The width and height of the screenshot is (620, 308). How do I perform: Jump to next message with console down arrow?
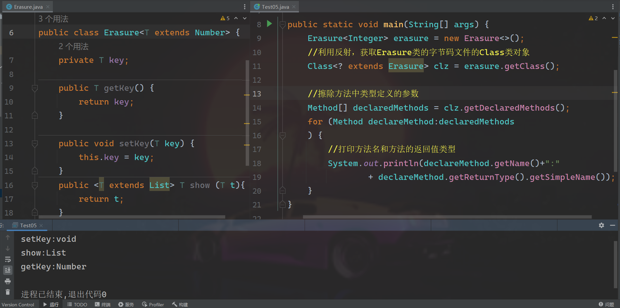pyautogui.click(x=8, y=248)
